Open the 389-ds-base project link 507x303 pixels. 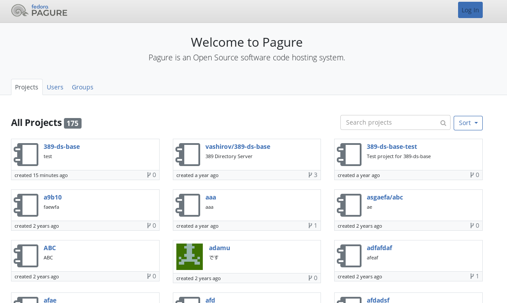point(62,147)
